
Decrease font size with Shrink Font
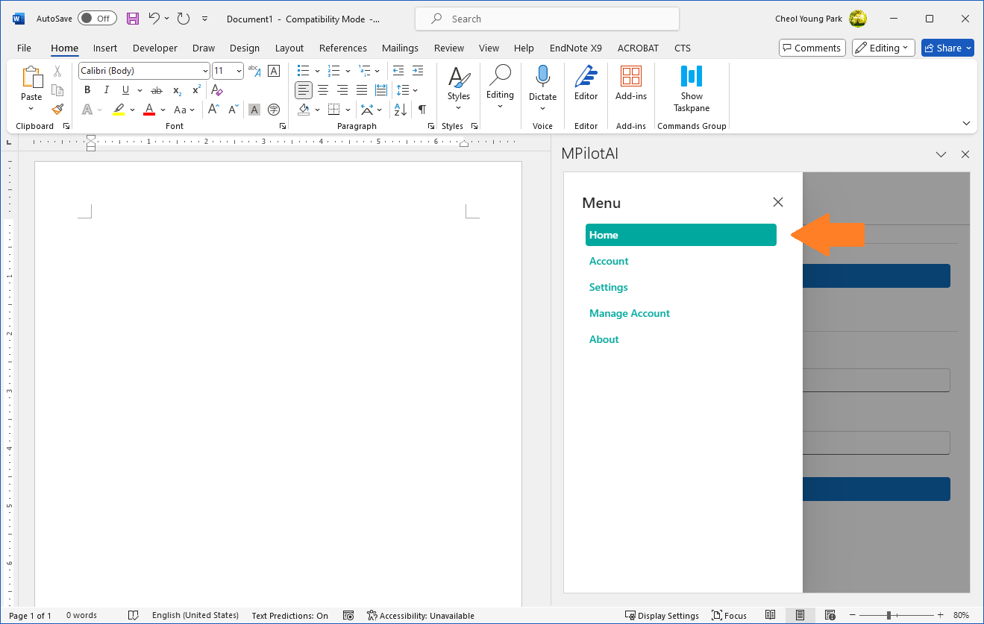click(233, 110)
